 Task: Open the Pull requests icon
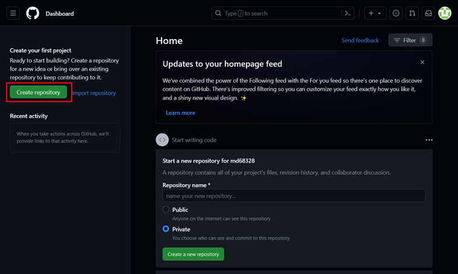pyautogui.click(x=412, y=13)
